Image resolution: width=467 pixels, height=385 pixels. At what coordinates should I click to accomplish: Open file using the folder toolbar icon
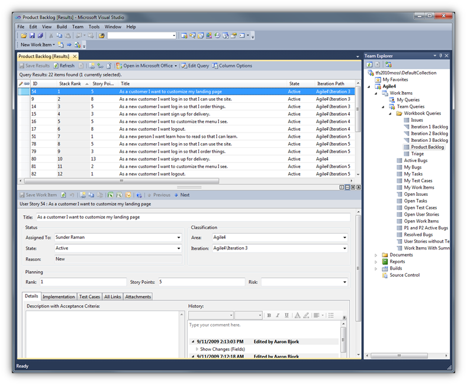pos(24,35)
